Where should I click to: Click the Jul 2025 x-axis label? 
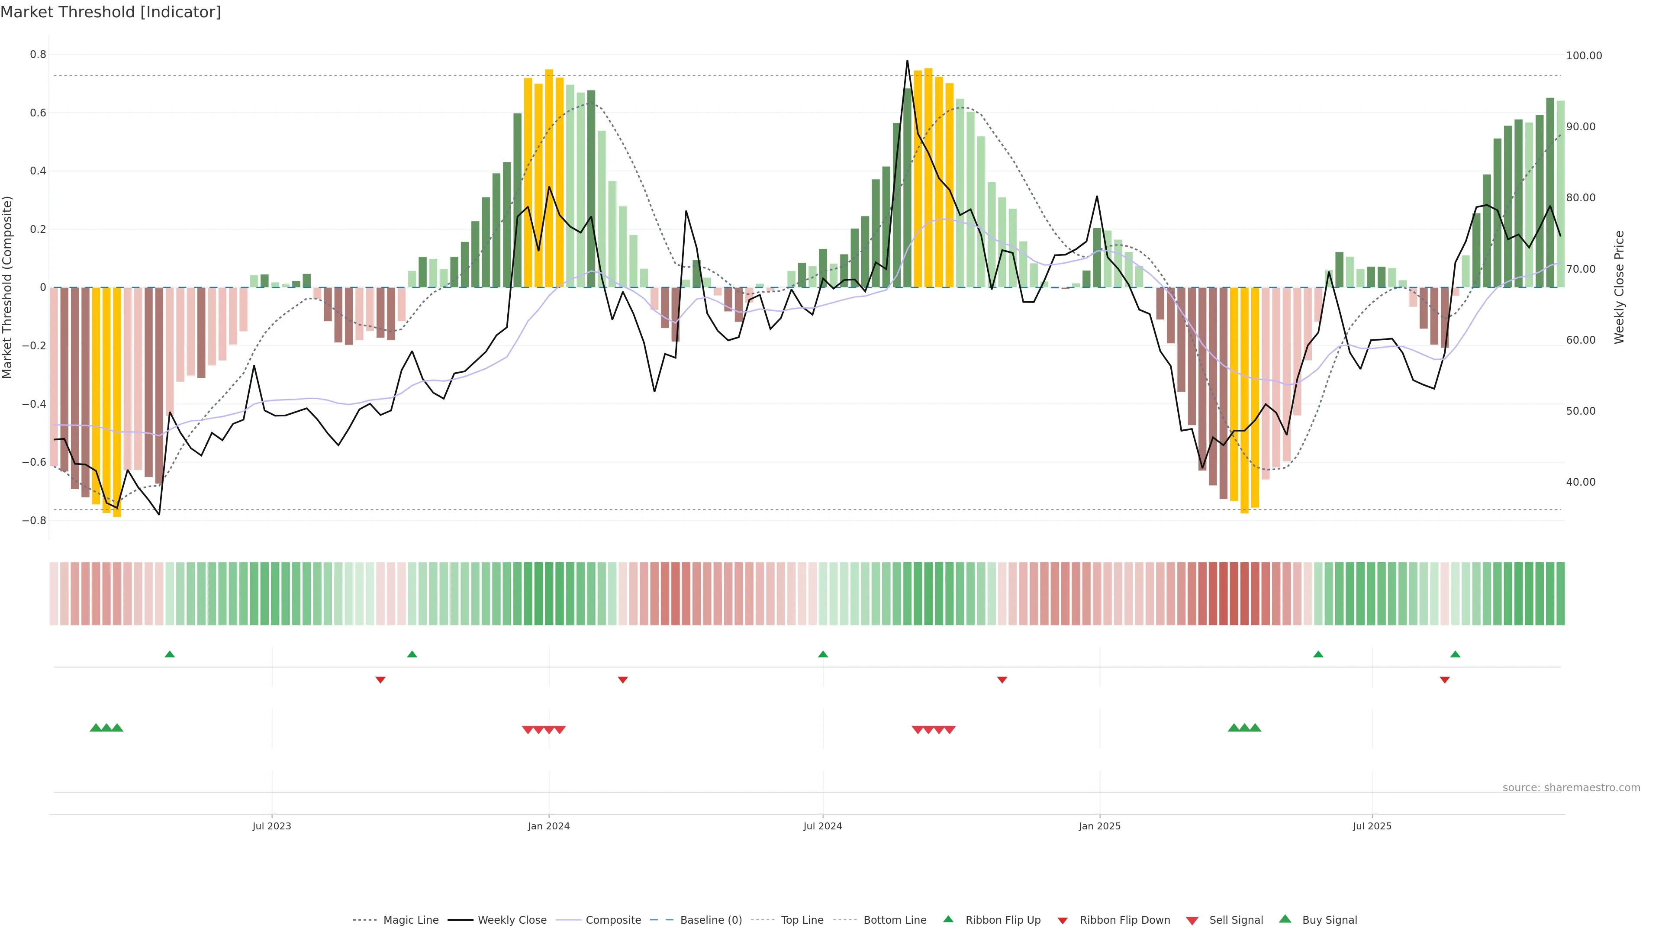coord(1372,826)
